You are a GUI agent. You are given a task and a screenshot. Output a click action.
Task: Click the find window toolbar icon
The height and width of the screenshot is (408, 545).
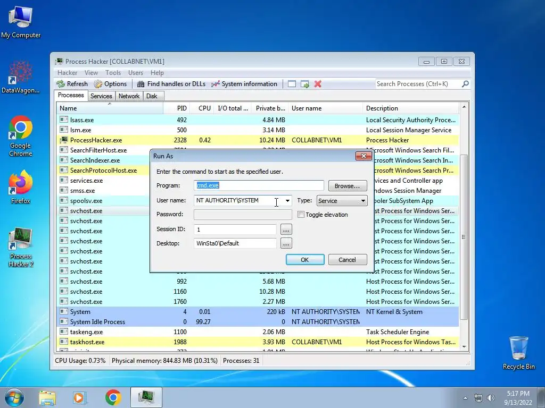pyautogui.click(x=292, y=84)
